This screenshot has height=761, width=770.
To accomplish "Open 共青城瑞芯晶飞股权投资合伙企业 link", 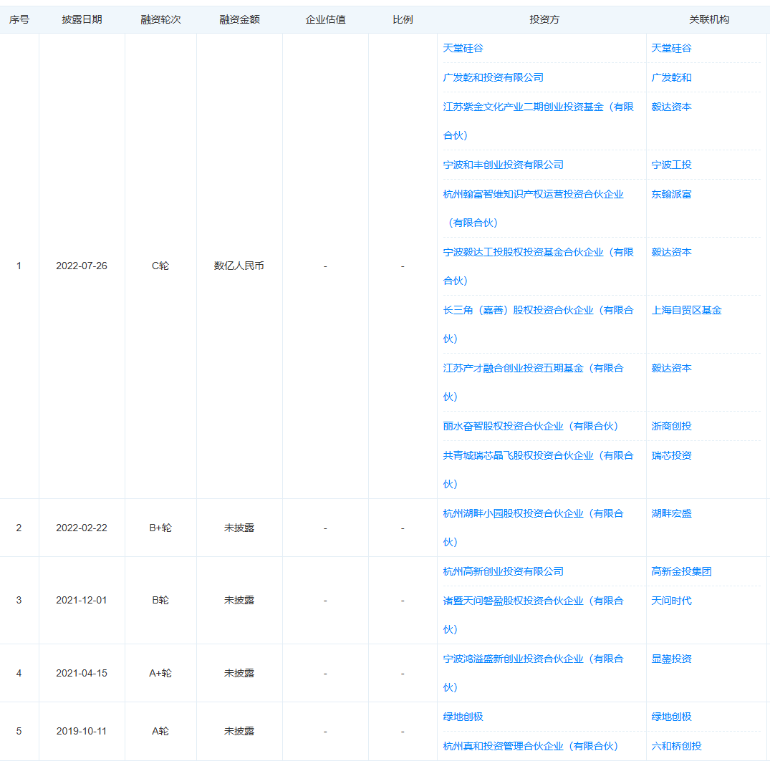I will [537, 455].
